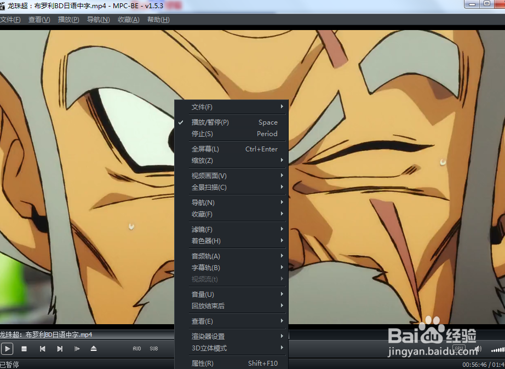Open the 文件(F) menu in the menu bar
Viewport: 505px width, 369px height.
pos(10,20)
